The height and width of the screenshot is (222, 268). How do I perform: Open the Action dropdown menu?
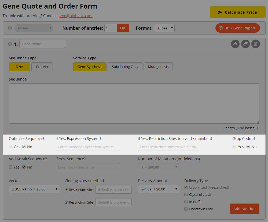coord(34,28)
